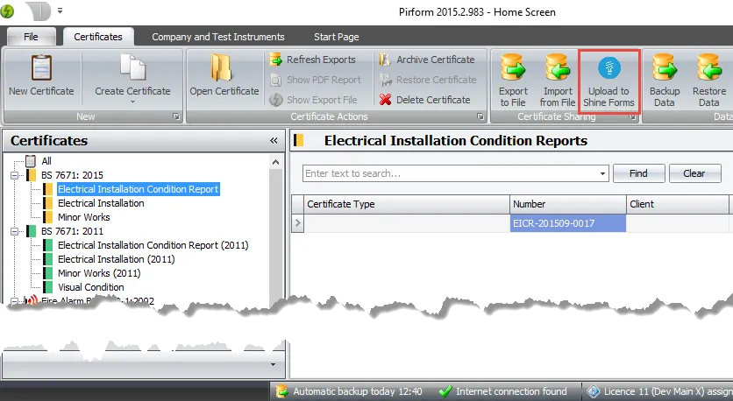Viewport: 733px width, 401px height.
Task: Click the New Certificate clipboard icon
Action: (41, 67)
